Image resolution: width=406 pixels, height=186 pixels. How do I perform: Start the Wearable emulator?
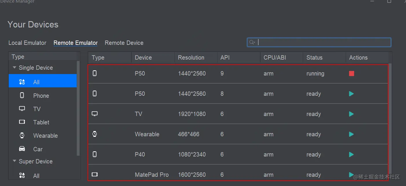(x=351, y=134)
